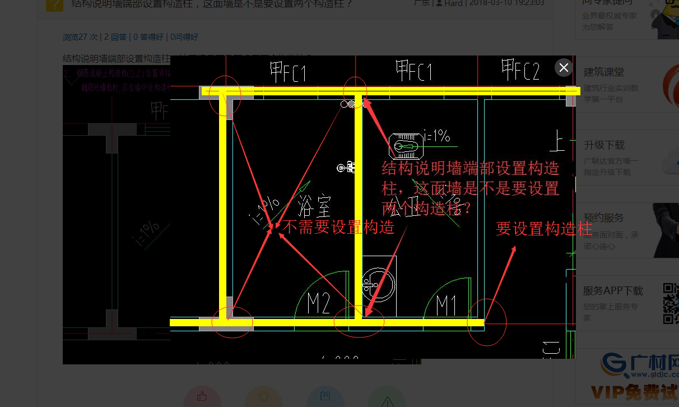Screen dimensions: 679x407
Task: Open the 服务APP下载 sidebar link
Action: 613,290
